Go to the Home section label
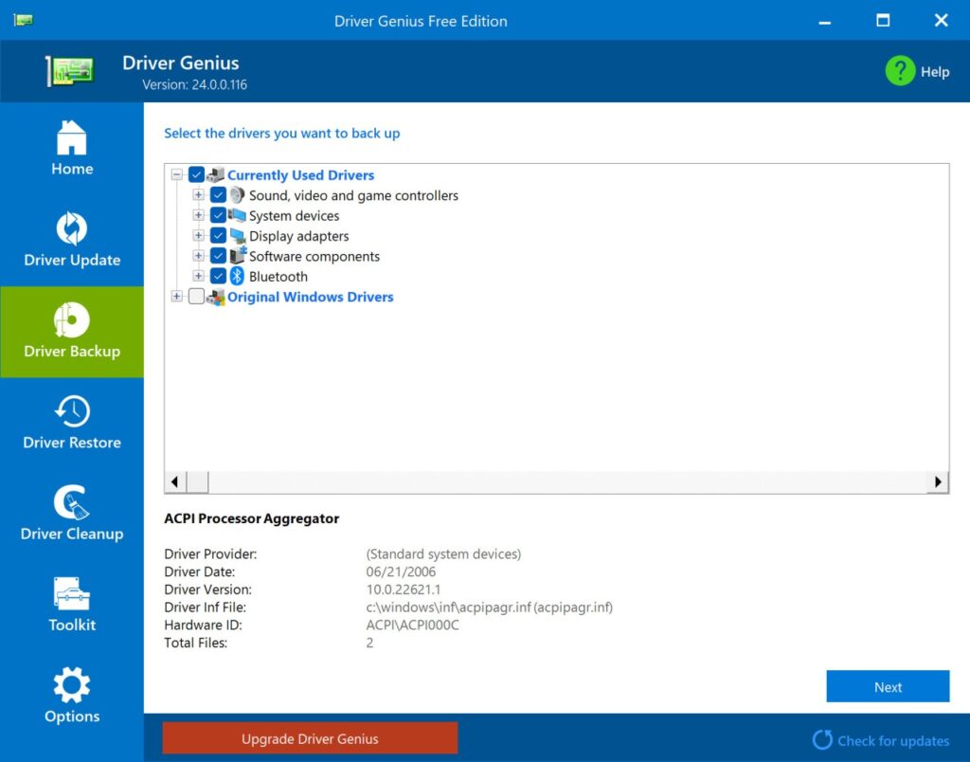This screenshot has height=762, width=970. 72,169
